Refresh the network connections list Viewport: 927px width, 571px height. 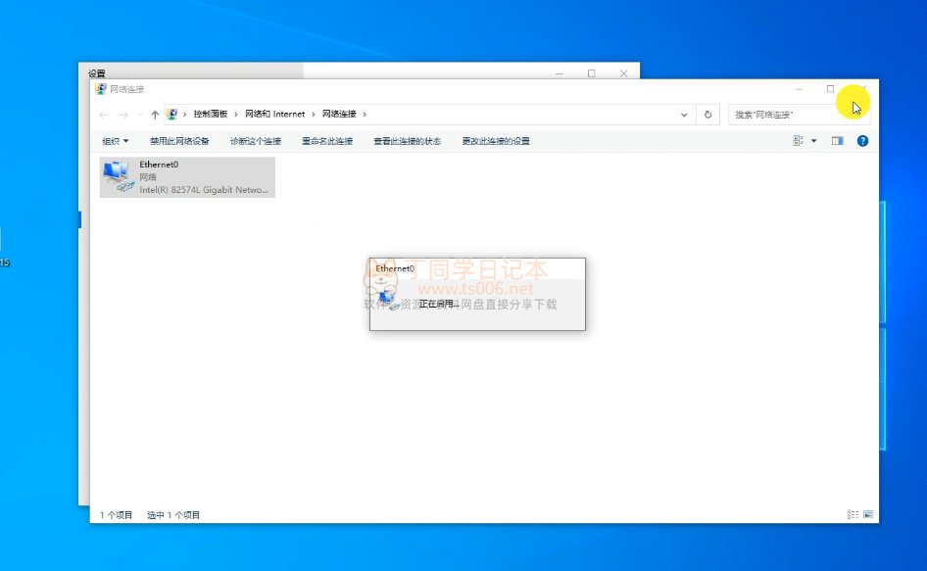[x=707, y=115]
